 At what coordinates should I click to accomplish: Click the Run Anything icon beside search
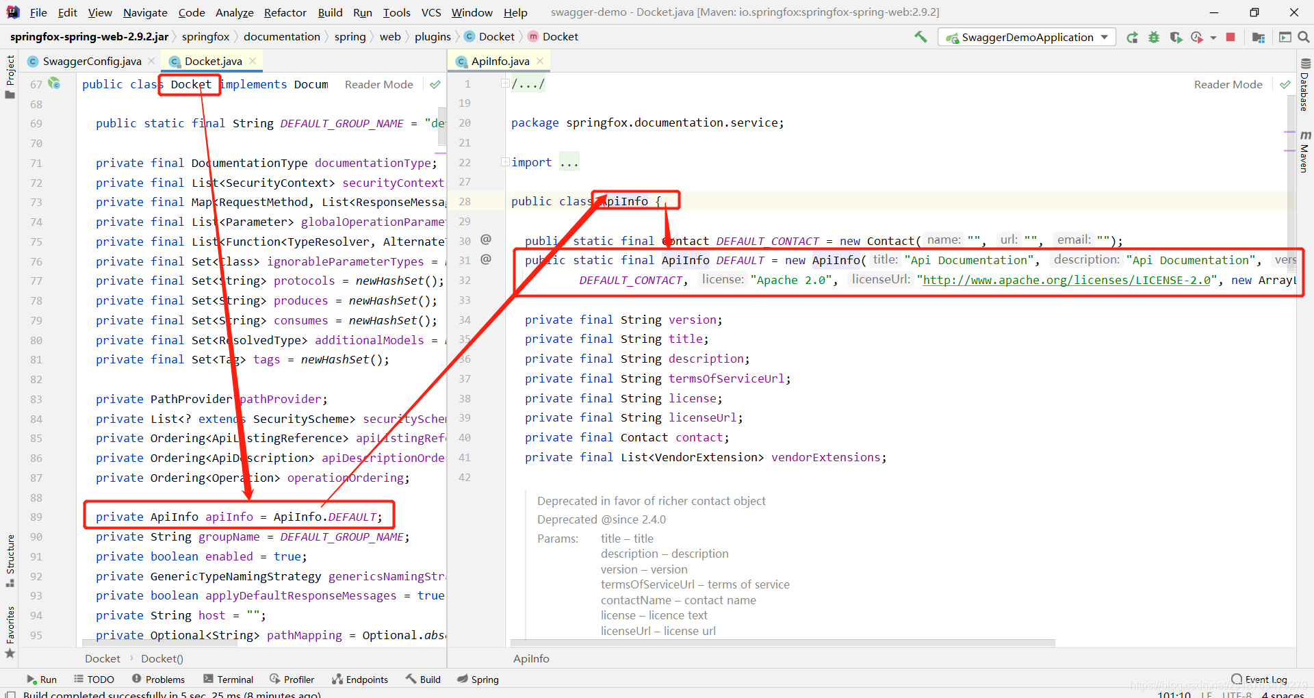pyautogui.click(x=1285, y=37)
